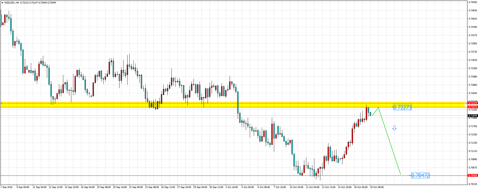Open the NZDUSD chart dropdown triangle
The image size is (478, 190).
[x=2, y=3]
